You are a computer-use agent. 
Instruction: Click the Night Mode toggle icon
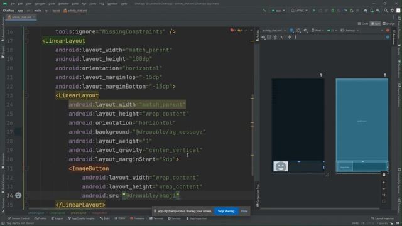point(305,31)
